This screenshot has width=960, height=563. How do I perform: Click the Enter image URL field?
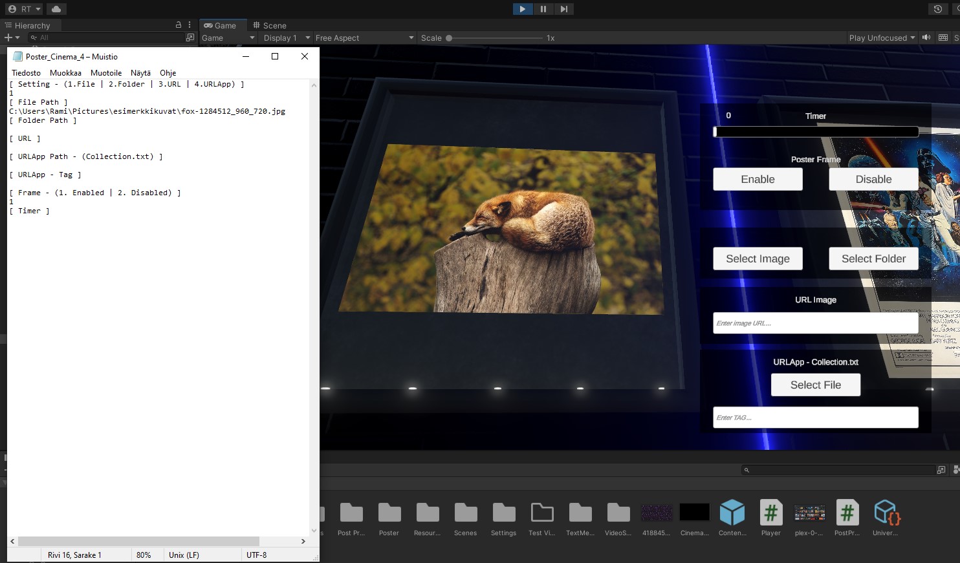click(815, 323)
